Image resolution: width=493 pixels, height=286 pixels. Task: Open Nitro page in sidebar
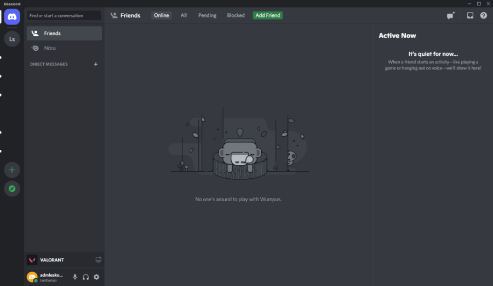tap(64, 48)
